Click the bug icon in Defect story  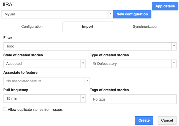[x=94, y=64]
